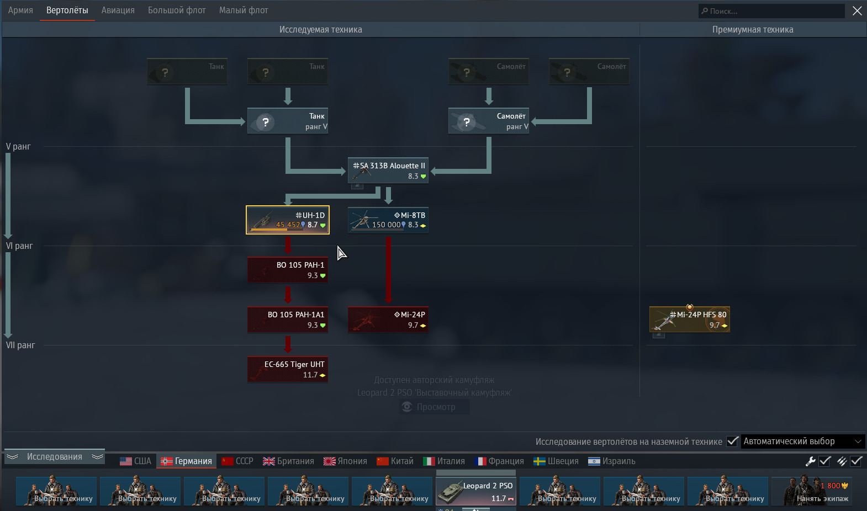The width and height of the screenshot is (867, 511).
Task: Select the BO 105 PAH-1 card
Action: pos(288,270)
